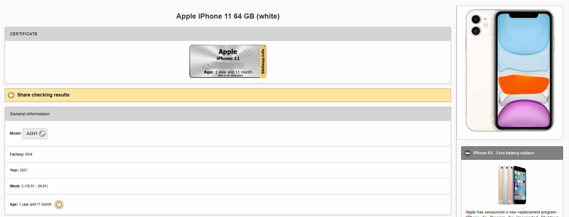Click the Apple iPhone 11 64 GB title
This screenshot has width=569, height=217.
(228, 16)
